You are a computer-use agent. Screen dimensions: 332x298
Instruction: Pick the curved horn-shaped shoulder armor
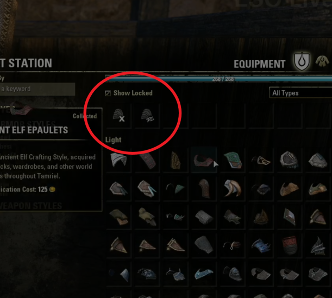coord(232,188)
